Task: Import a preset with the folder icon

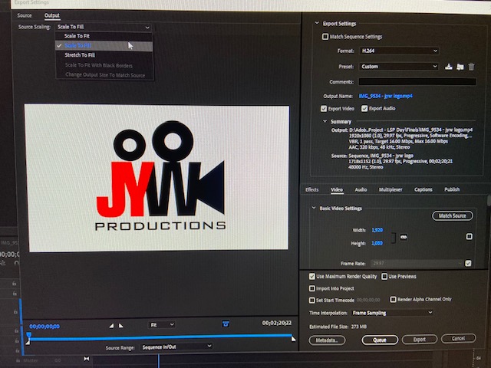Action: [460, 67]
